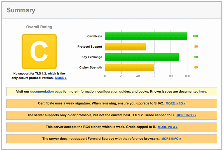
Task: Click axis tick label 40
Action: [138, 76]
